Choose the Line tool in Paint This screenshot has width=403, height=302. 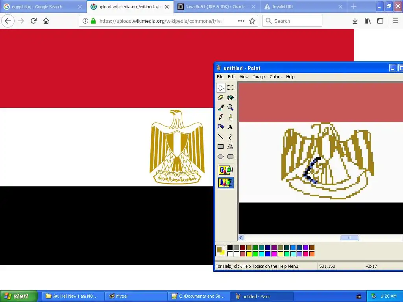(x=221, y=136)
